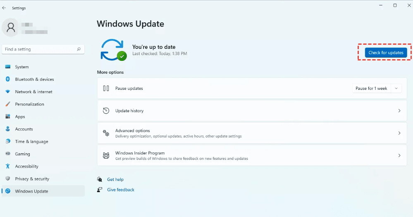413x217 pixels.
Task: Click the Update history clock icon
Action: (x=106, y=111)
